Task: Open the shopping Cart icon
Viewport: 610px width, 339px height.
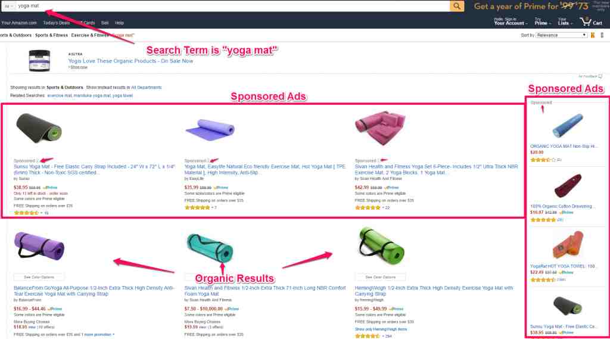Action: 590,22
